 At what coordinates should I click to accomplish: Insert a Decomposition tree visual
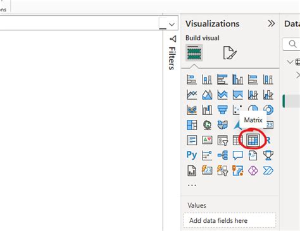coord(222,155)
